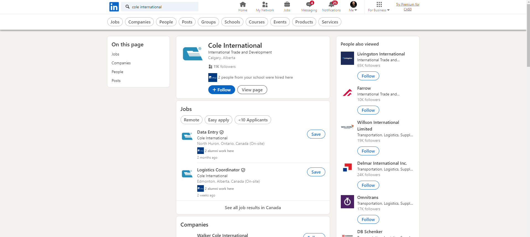
Task: Follow Livingston International
Action: tap(368, 76)
